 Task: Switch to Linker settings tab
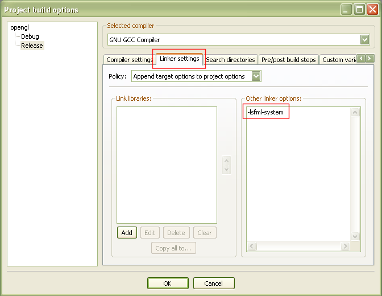point(179,59)
